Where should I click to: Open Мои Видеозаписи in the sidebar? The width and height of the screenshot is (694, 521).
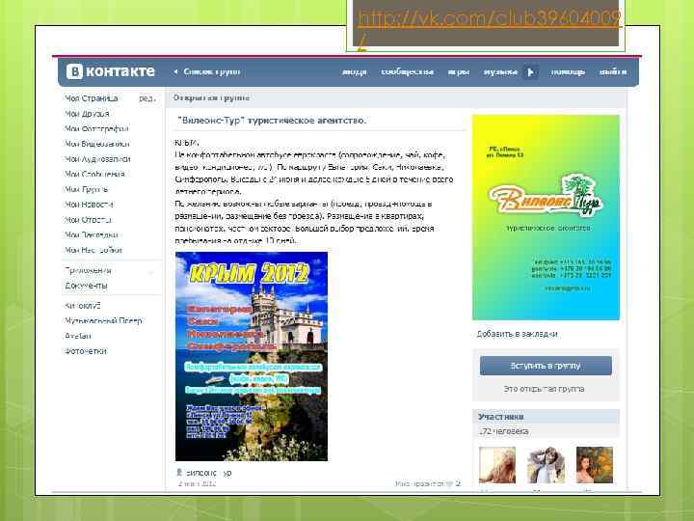97,144
